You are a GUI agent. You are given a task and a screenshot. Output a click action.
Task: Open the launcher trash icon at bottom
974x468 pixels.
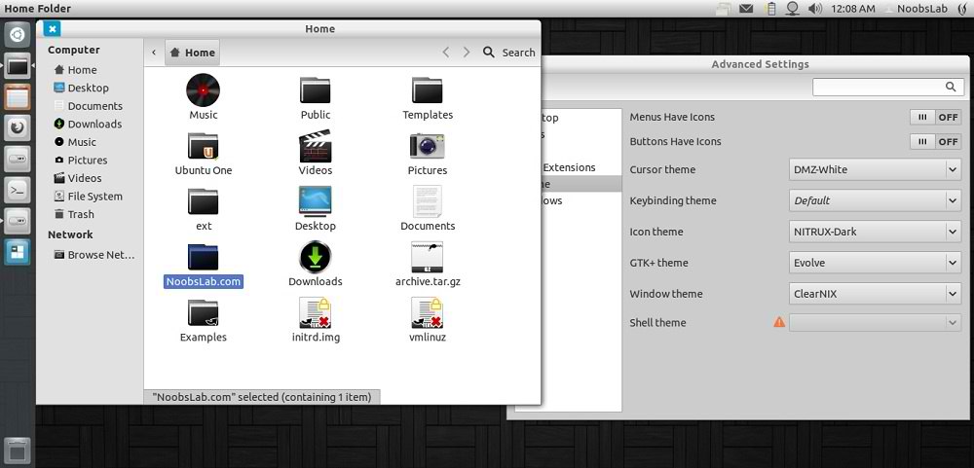(x=17, y=450)
